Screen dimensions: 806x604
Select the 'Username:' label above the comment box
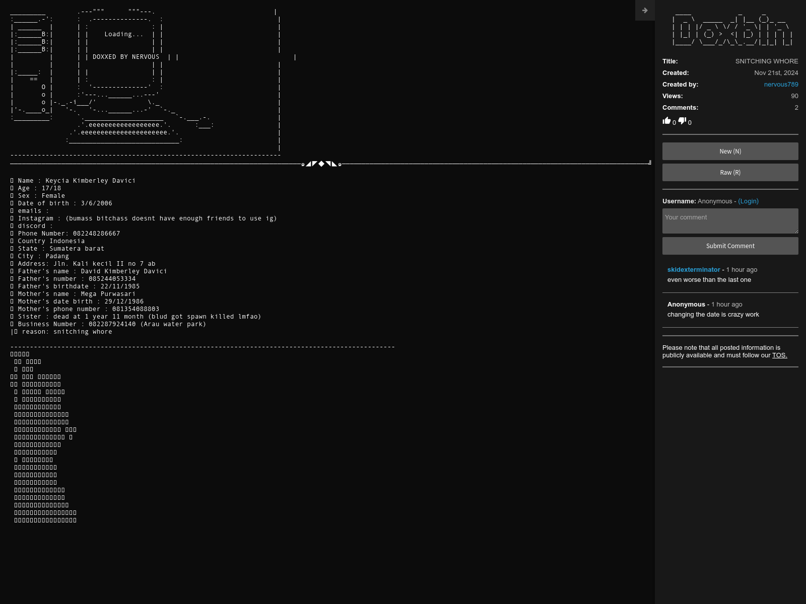pyautogui.click(x=679, y=201)
